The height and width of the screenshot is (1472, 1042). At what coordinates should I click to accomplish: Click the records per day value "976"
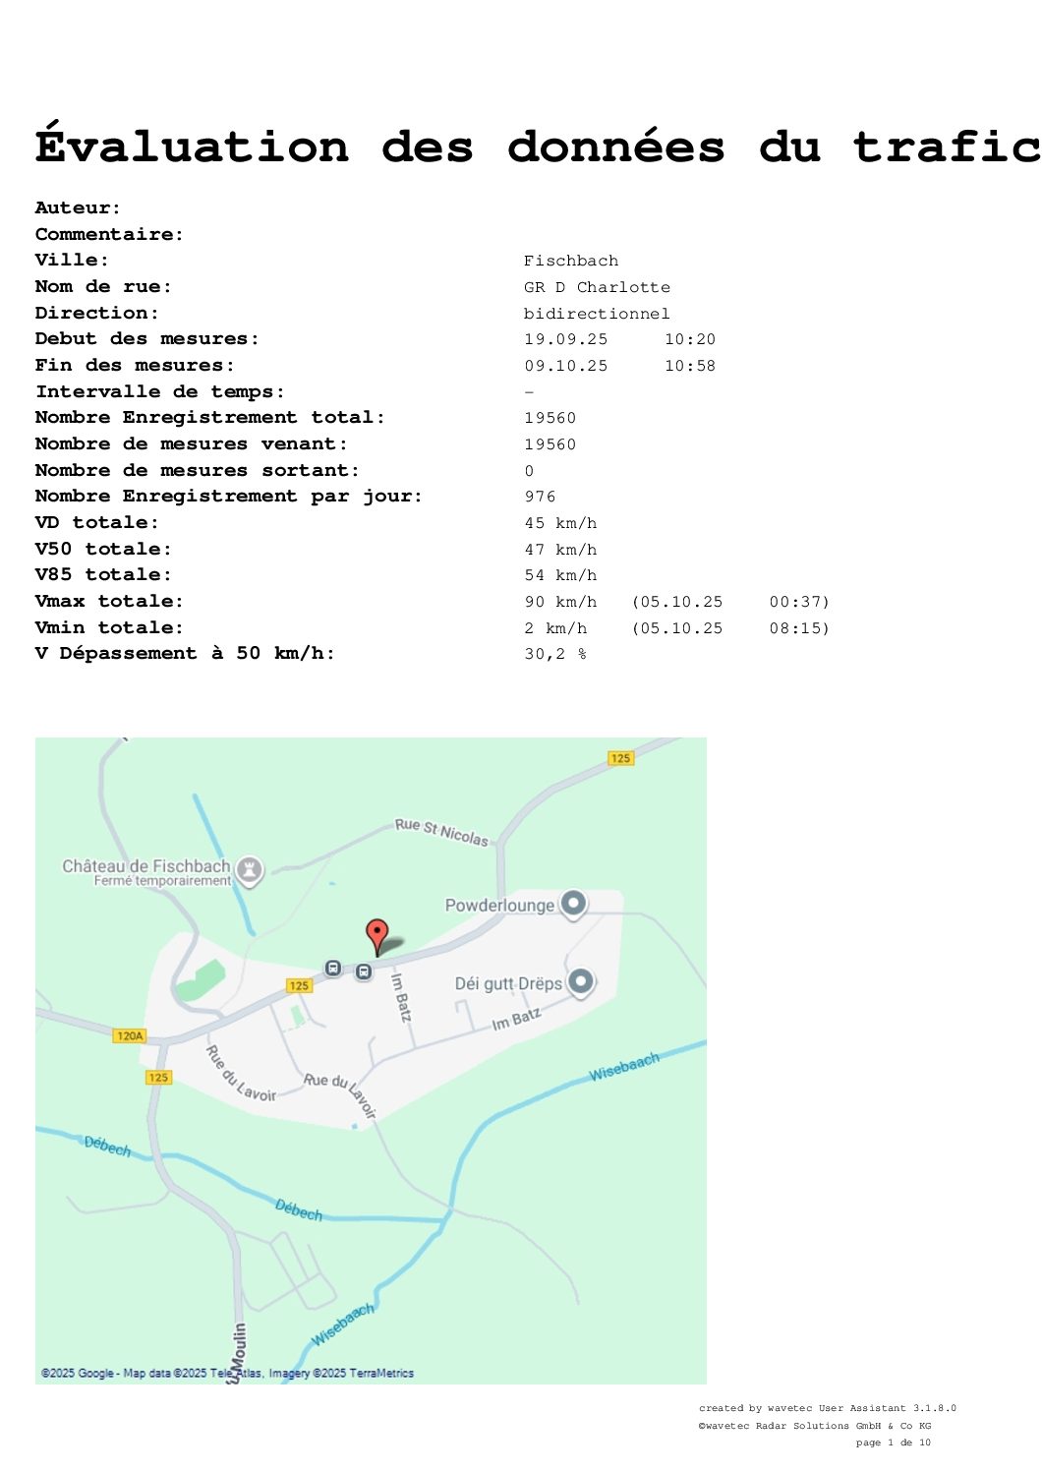tap(540, 497)
